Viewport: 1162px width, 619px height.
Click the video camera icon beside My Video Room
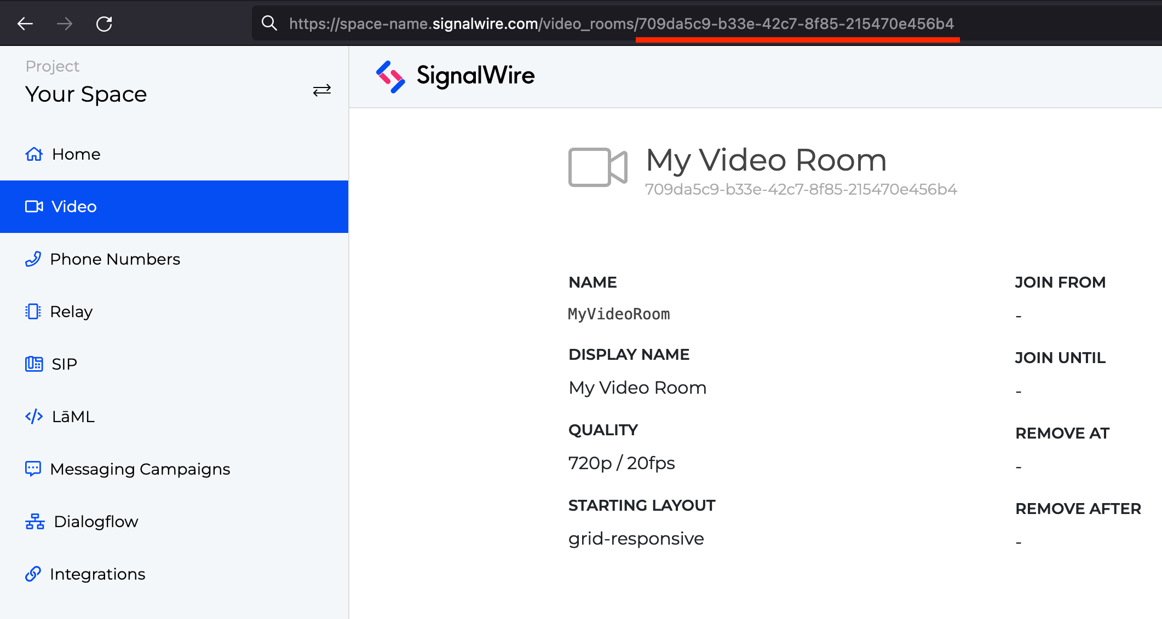[x=597, y=168]
